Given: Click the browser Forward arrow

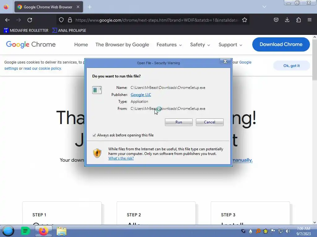Looking at the screenshot, I should pyautogui.click(x=19, y=20).
